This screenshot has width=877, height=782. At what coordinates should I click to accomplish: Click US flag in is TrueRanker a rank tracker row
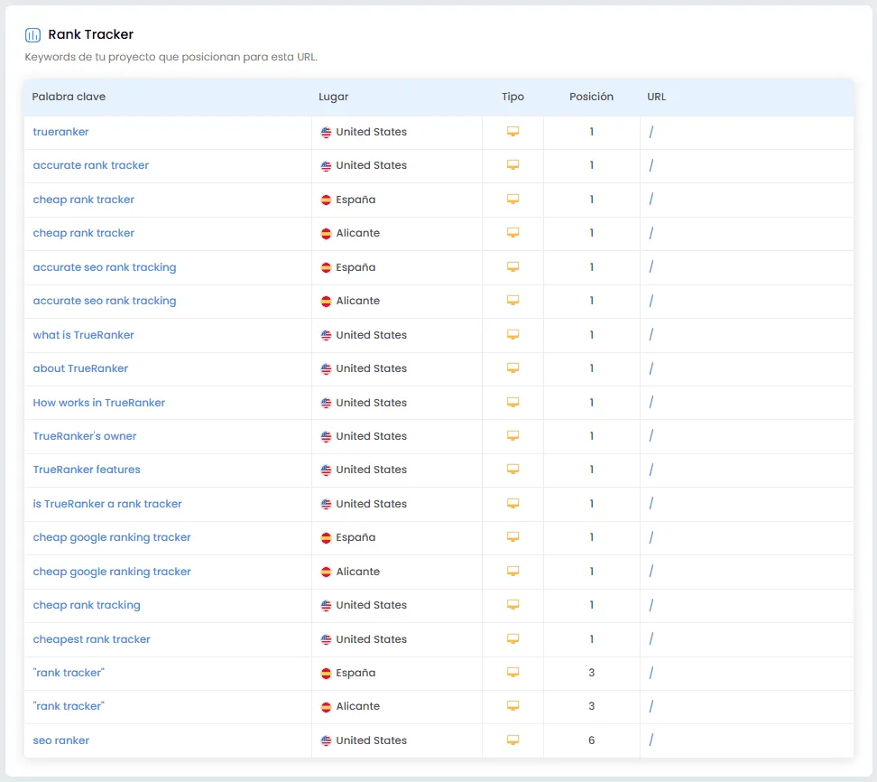click(x=326, y=505)
